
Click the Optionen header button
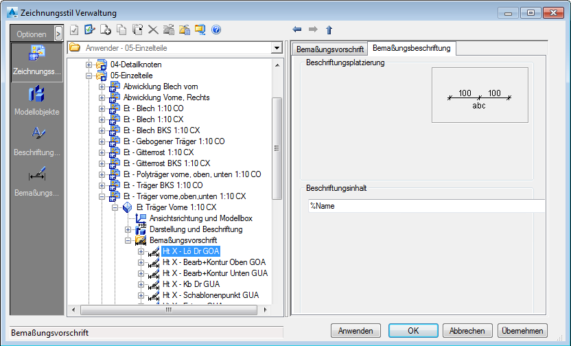click(x=32, y=34)
